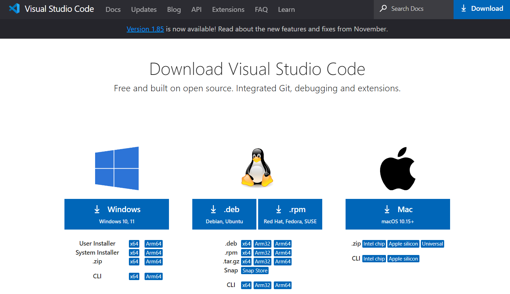Select Intel chip for Mac .zip

click(x=374, y=244)
